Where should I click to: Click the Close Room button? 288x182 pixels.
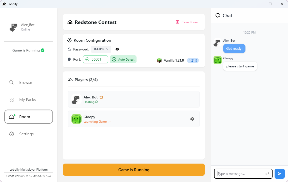187,22
